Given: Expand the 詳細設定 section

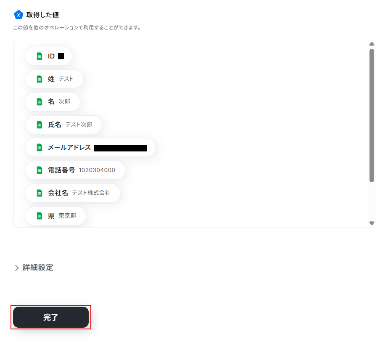Looking at the screenshot, I should [38, 268].
